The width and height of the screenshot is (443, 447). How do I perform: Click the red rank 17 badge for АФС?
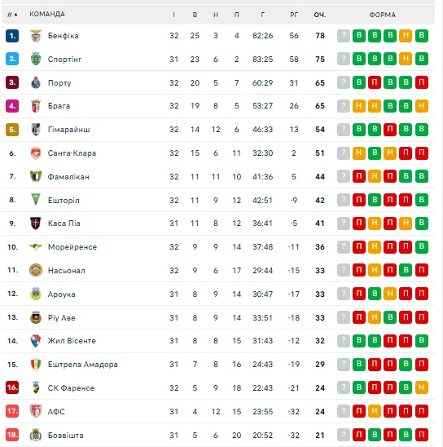[x=12, y=411]
